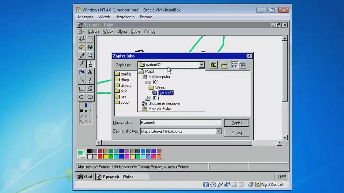This screenshot has height=193, width=344.
Task: Switch file list to List view
Action: coord(235,65)
